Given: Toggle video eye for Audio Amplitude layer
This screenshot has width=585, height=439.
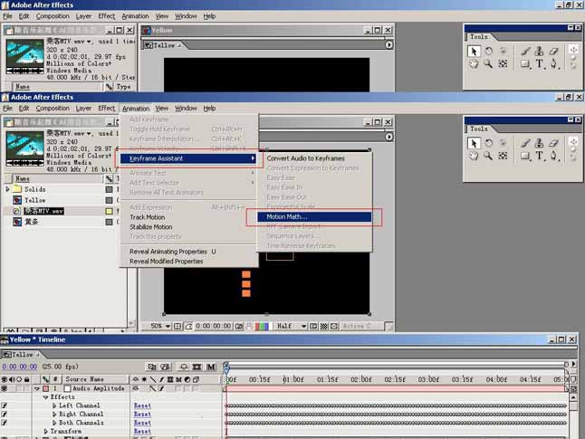Looking at the screenshot, I should [5, 388].
